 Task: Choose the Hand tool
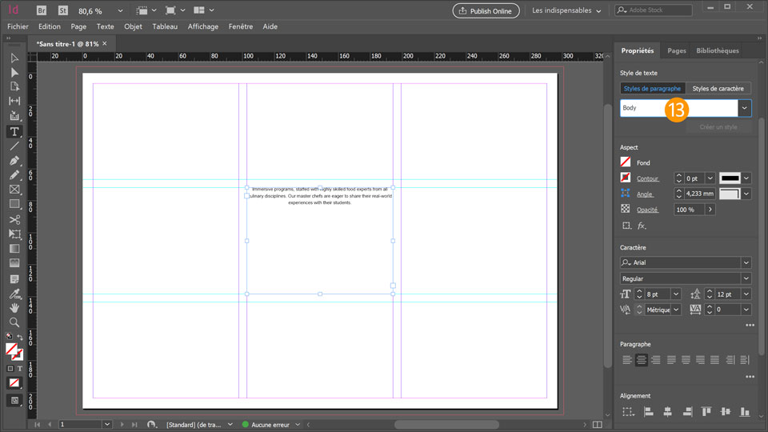(x=14, y=308)
